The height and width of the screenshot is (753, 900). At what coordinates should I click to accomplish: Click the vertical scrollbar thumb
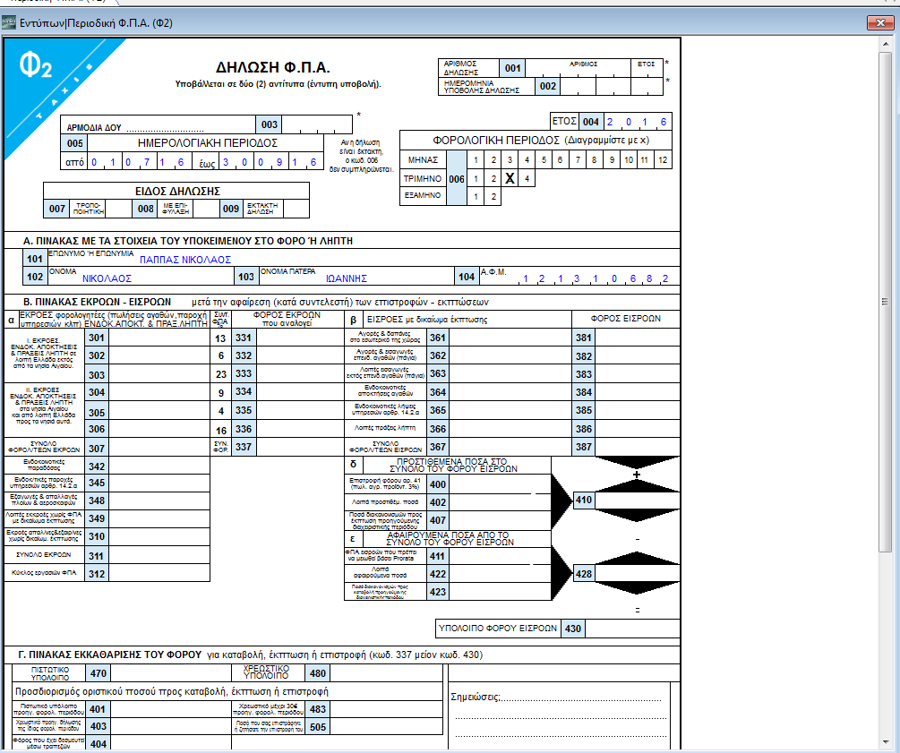(884, 302)
